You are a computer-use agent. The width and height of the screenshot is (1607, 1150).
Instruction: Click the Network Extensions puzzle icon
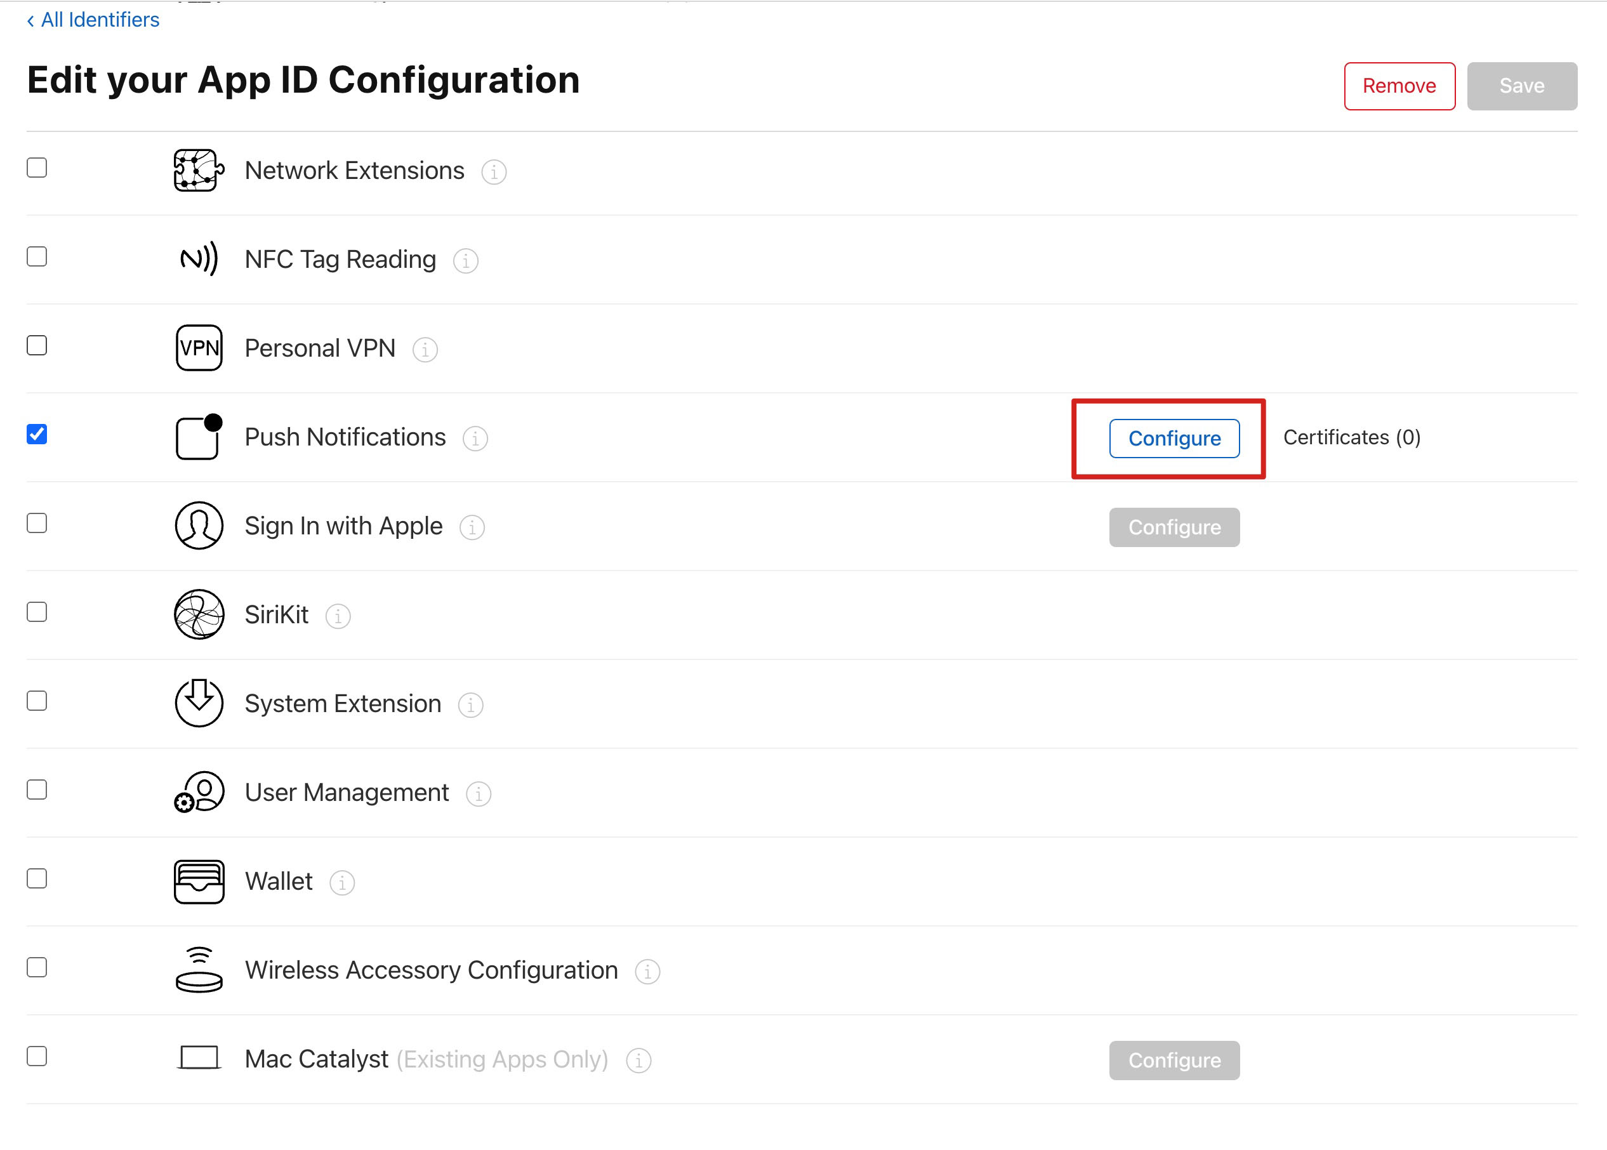(198, 171)
